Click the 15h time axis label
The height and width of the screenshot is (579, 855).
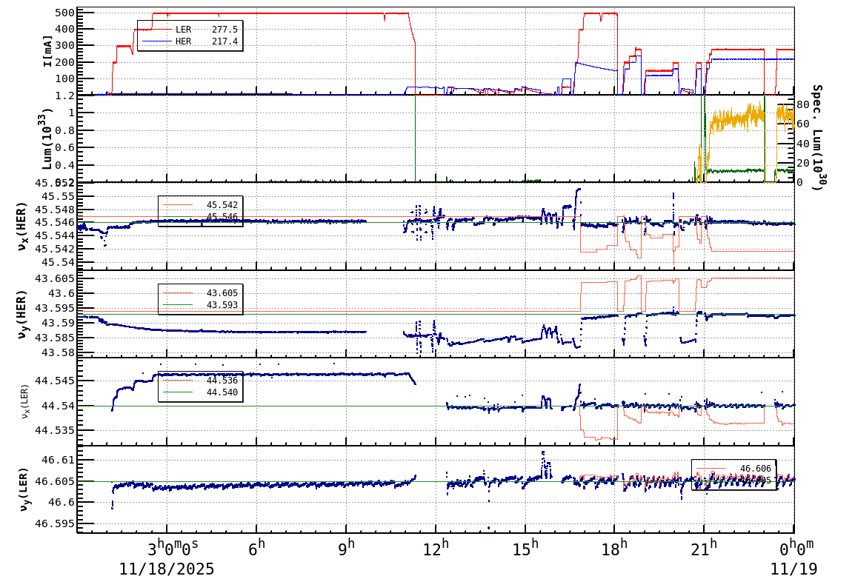click(525, 547)
